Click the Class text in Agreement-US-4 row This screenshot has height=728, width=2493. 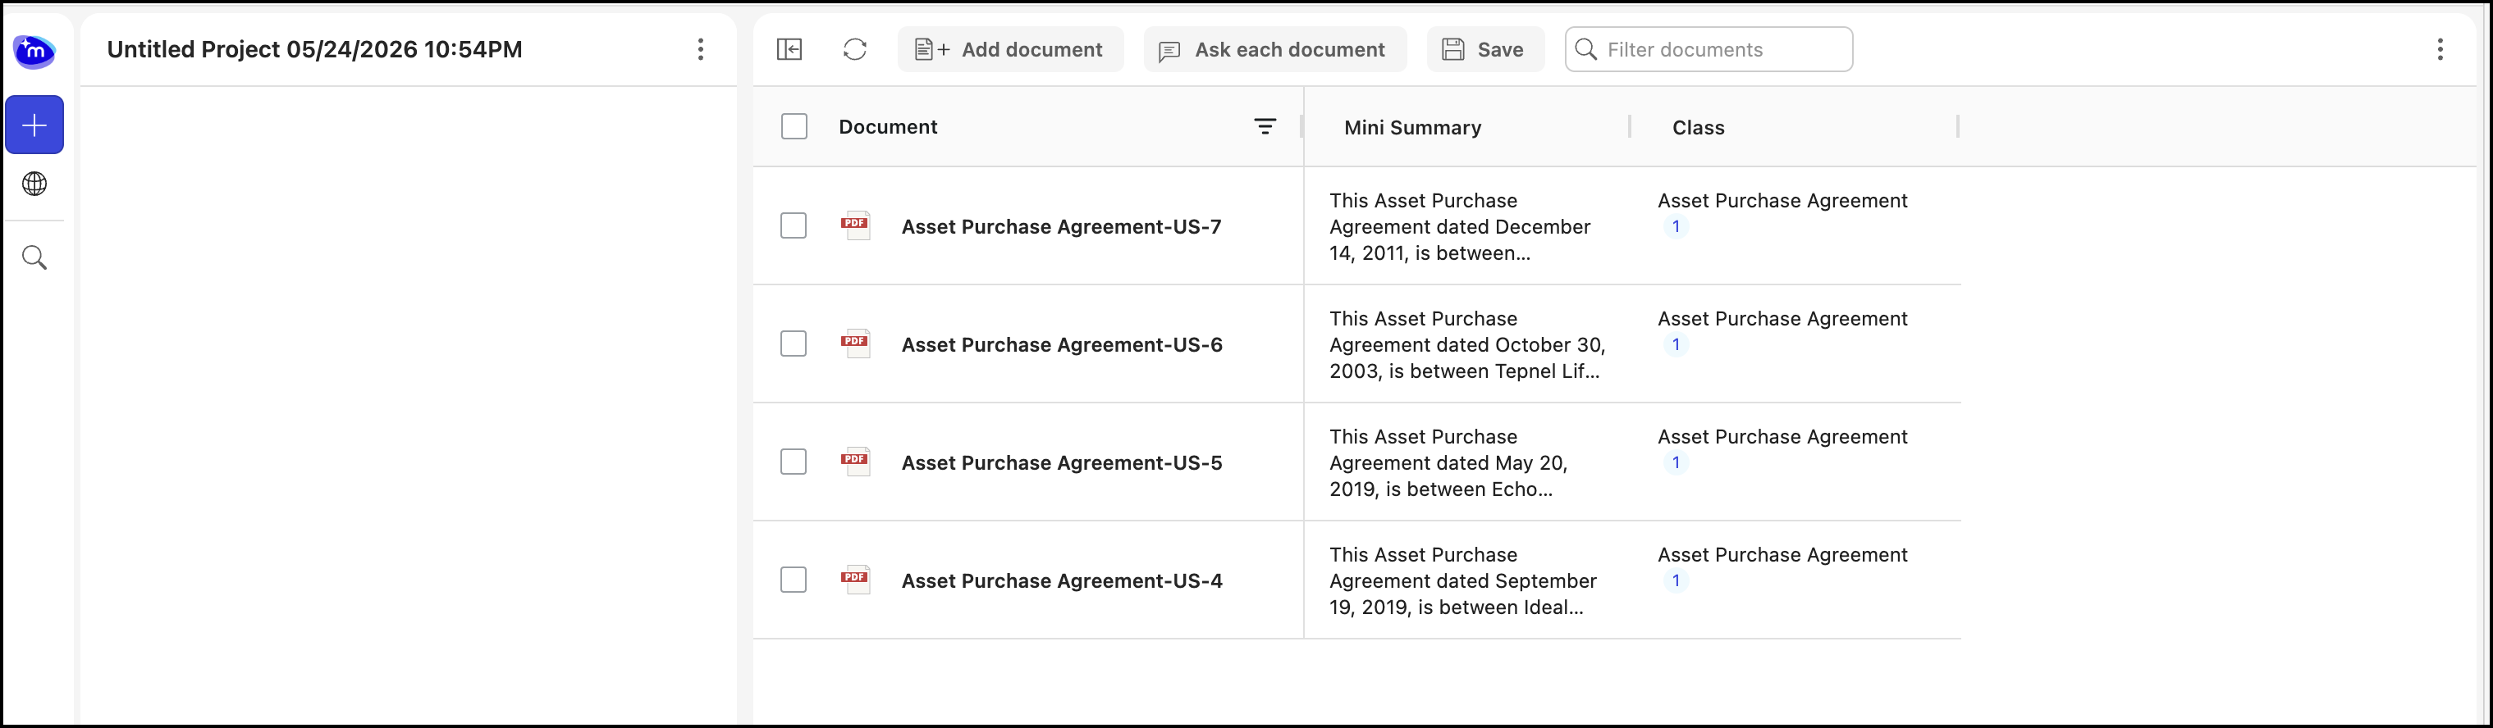pyautogui.click(x=1782, y=554)
